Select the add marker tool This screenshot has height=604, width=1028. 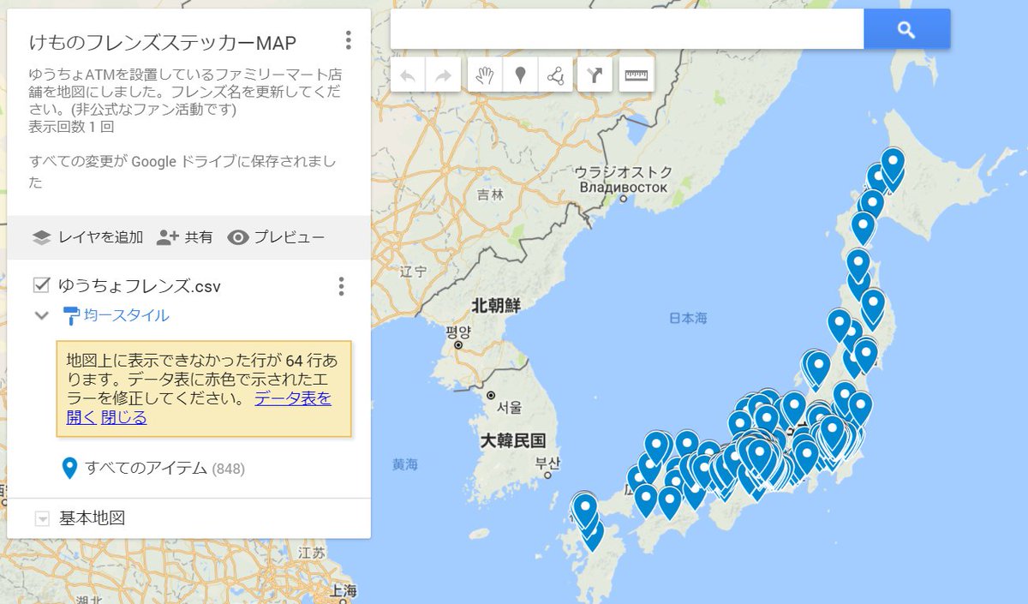(x=520, y=75)
